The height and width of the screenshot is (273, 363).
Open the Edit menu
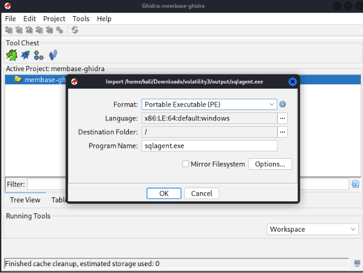click(x=29, y=19)
